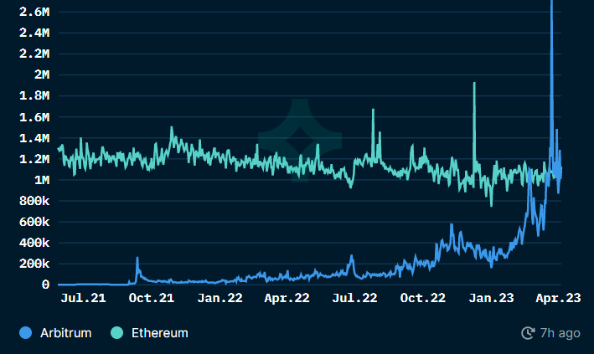Select the 'Apr.22' x-axis label
This screenshot has height=354, width=594.
[287, 298]
